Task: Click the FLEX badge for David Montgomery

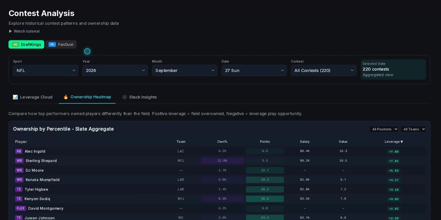Action: 21,208
